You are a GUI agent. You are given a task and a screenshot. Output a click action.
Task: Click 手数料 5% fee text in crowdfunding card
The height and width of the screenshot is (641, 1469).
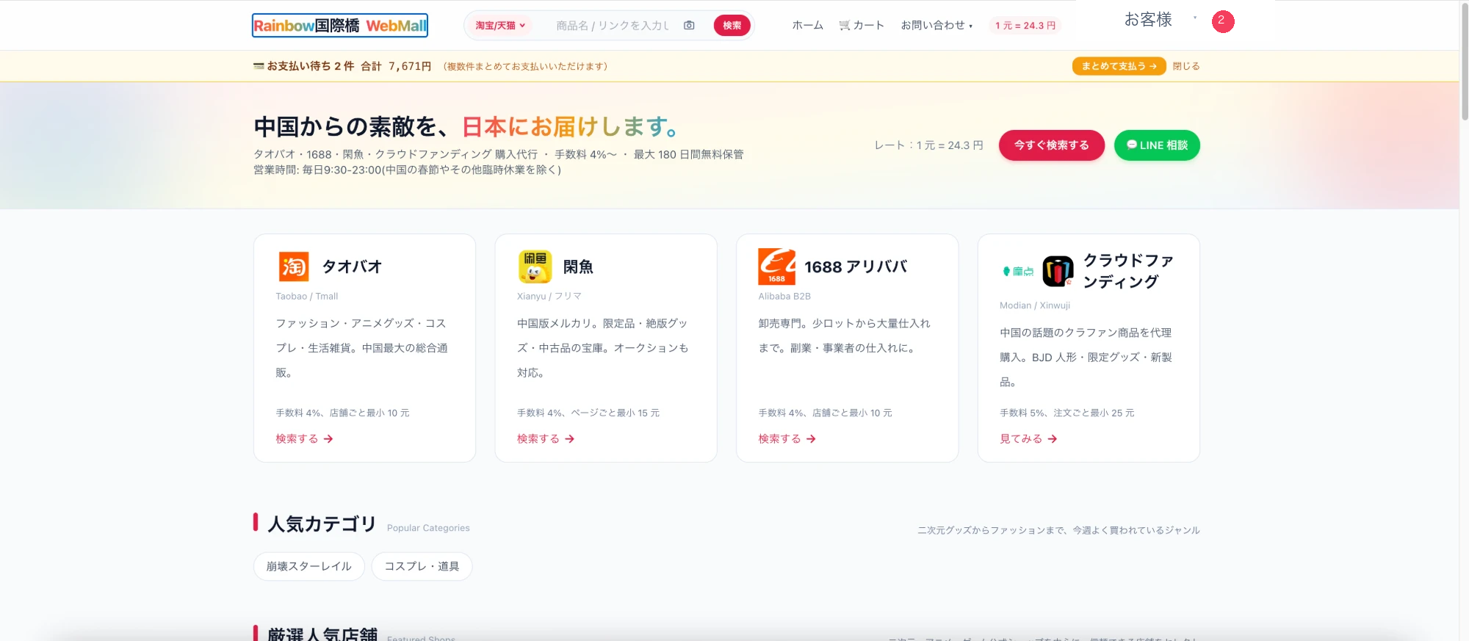click(x=1066, y=413)
